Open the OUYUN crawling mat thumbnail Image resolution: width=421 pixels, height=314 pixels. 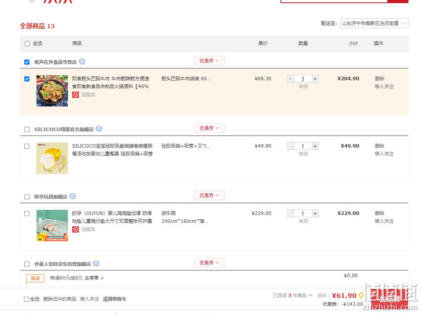(x=52, y=225)
